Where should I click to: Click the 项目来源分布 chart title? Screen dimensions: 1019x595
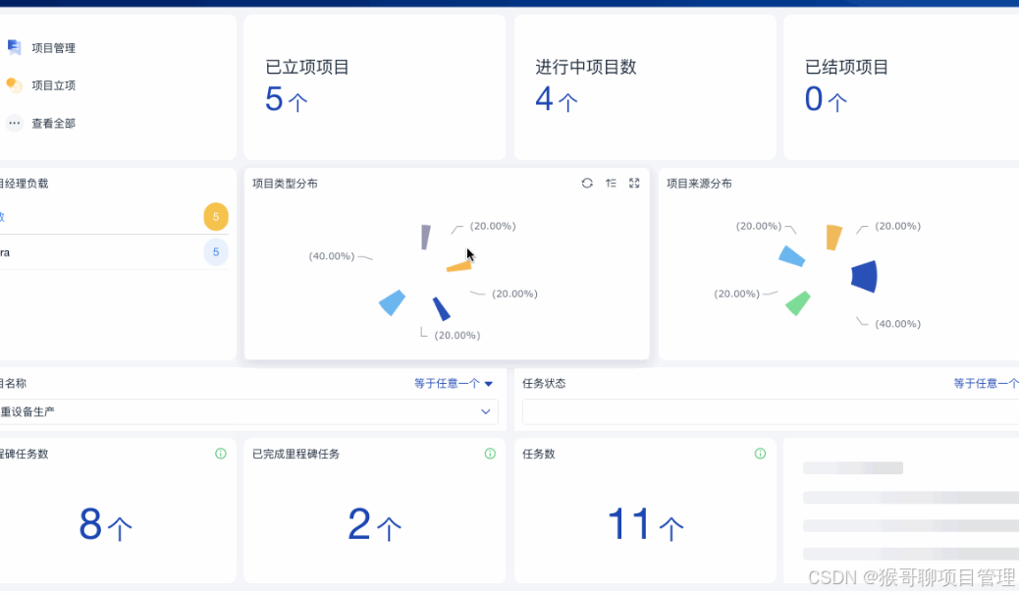699,184
